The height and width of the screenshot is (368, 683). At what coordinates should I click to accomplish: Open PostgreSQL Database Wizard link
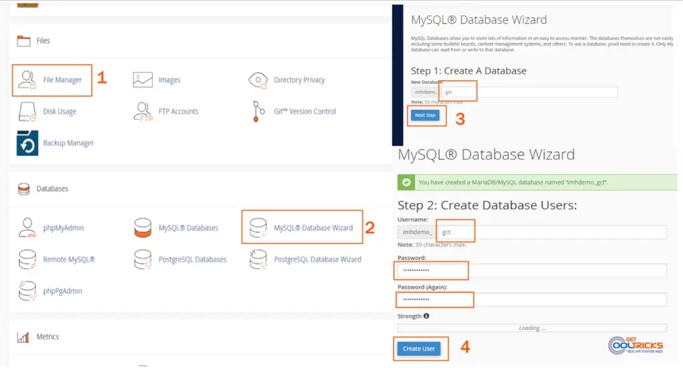coord(317,259)
